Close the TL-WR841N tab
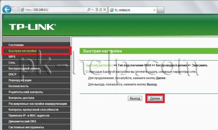 (154, 10)
